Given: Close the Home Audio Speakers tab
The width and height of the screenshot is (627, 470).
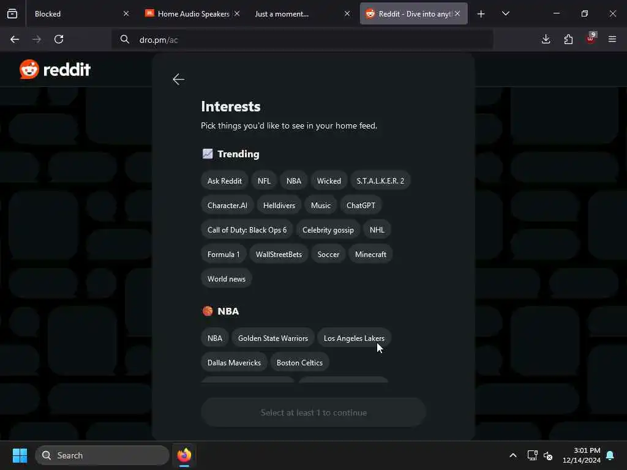Looking at the screenshot, I should click(237, 13).
